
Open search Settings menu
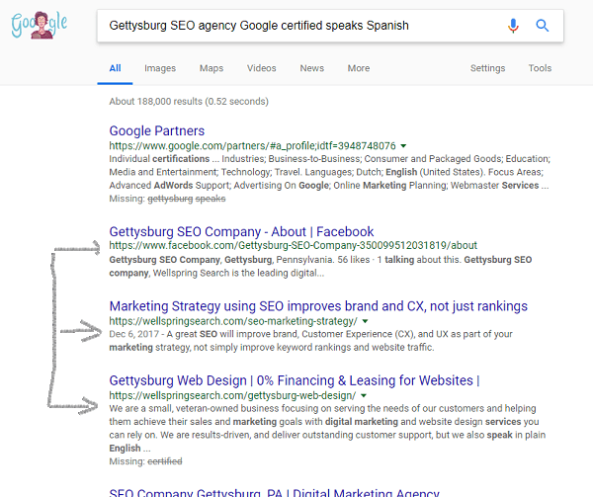(x=487, y=68)
